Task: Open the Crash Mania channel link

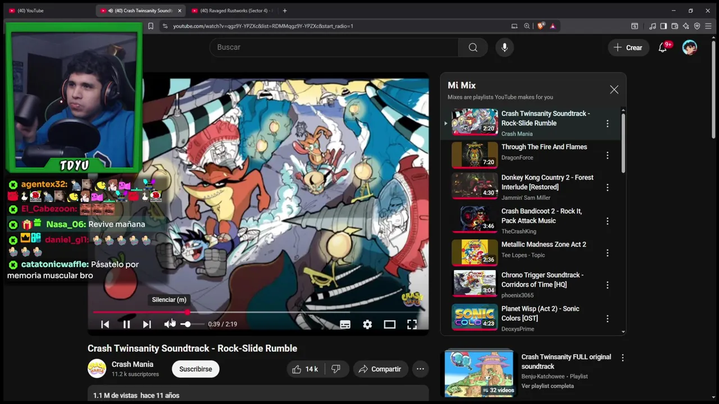Action: (133, 364)
